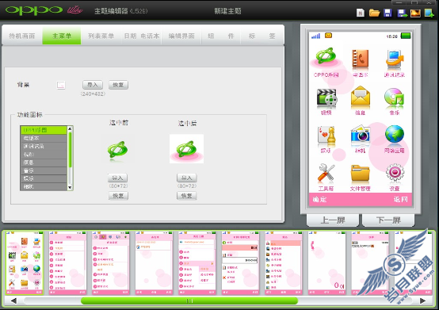Click 导入 button under 选中前
This screenshot has height=310, width=439.
pyautogui.click(x=117, y=178)
